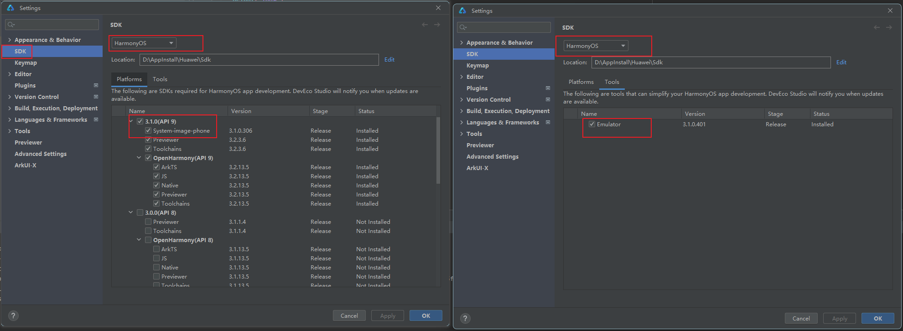Select SDK item in left sidebar
This screenshot has height=331, width=903.
coord(52,51)
